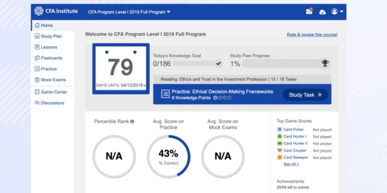Screen dimensions: 387x193
Task: Click Today's Knowledge Goal progress bar
Action: (x=198, y=64)
